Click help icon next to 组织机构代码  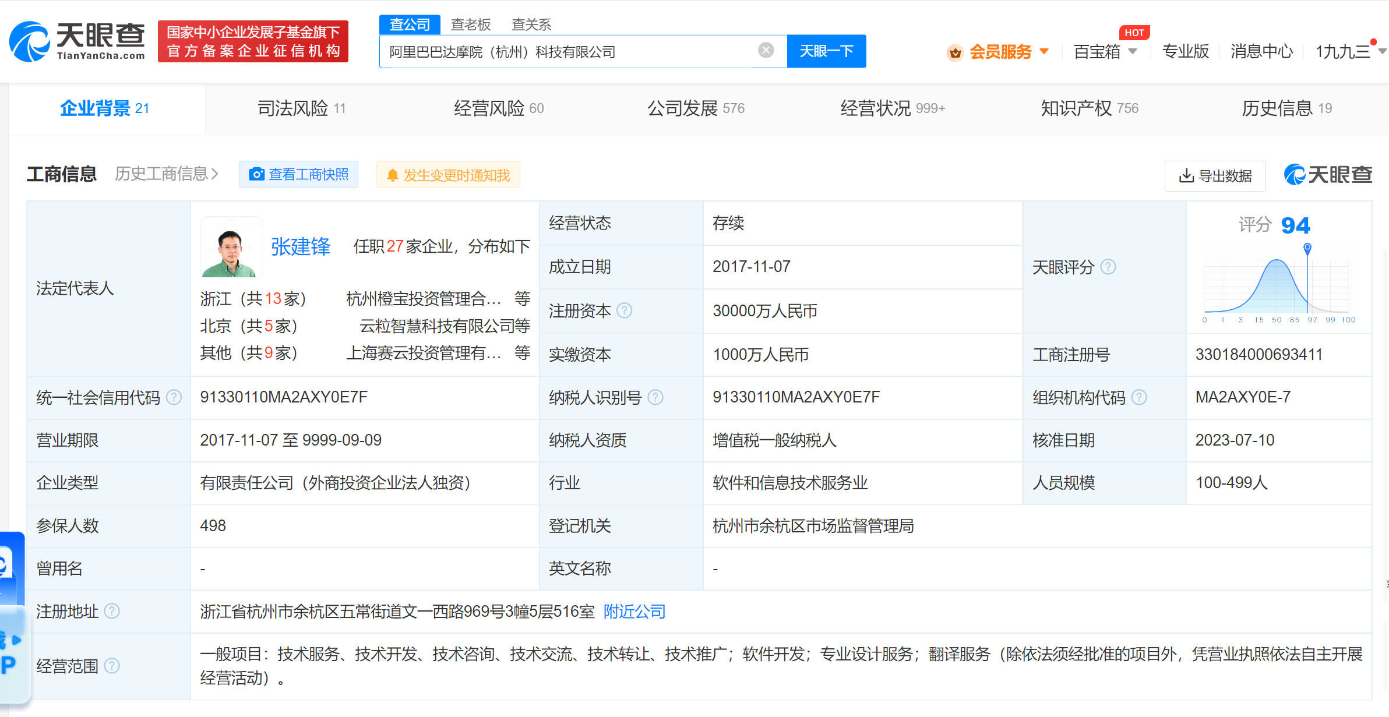(x=1139, y=397)
